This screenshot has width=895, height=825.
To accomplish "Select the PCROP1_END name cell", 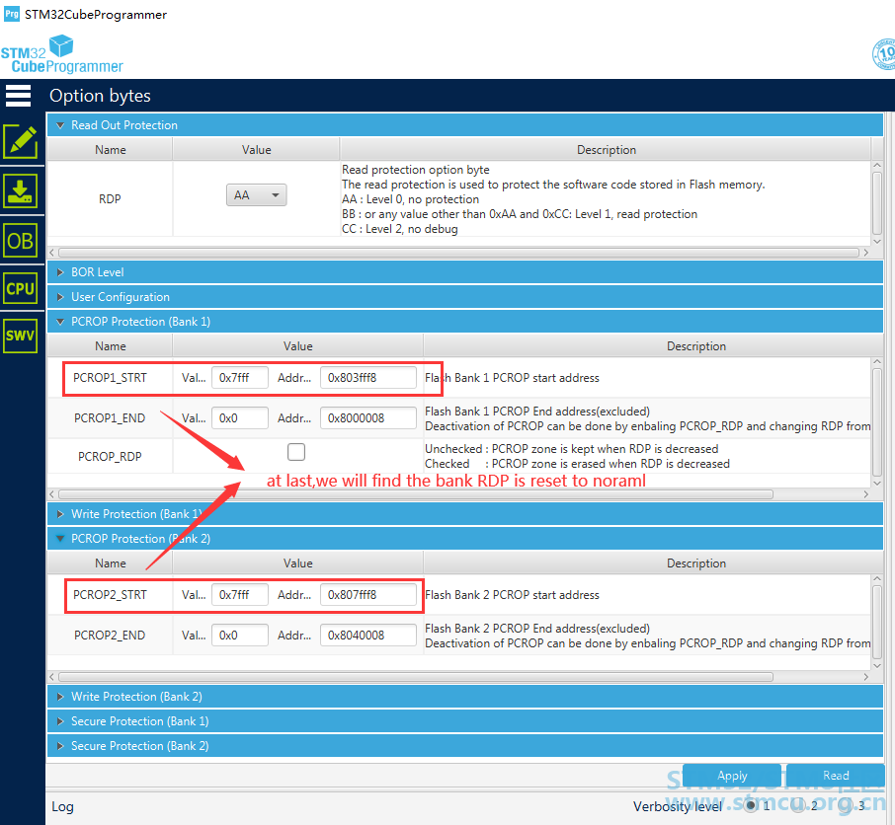I will coord(110,417).
